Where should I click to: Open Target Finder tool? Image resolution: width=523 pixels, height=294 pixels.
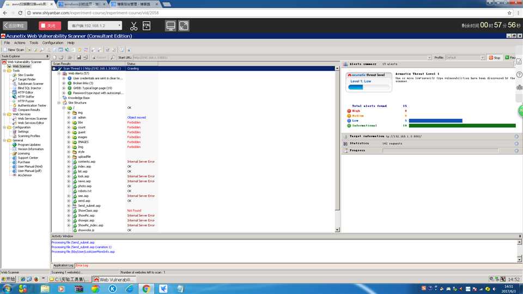26,79
